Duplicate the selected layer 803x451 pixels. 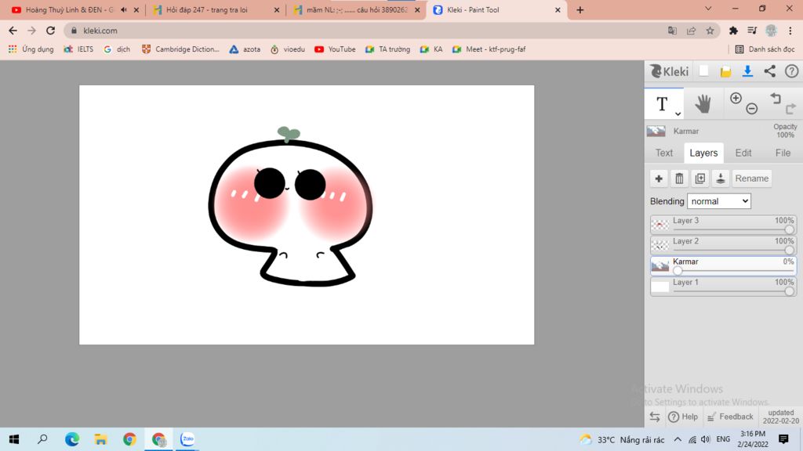pyautogui.click(x=699, y=179)
